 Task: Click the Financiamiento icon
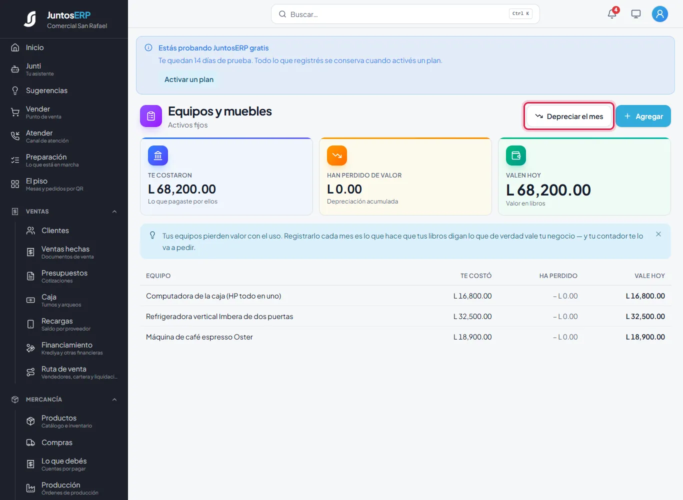tap(30, 348)
